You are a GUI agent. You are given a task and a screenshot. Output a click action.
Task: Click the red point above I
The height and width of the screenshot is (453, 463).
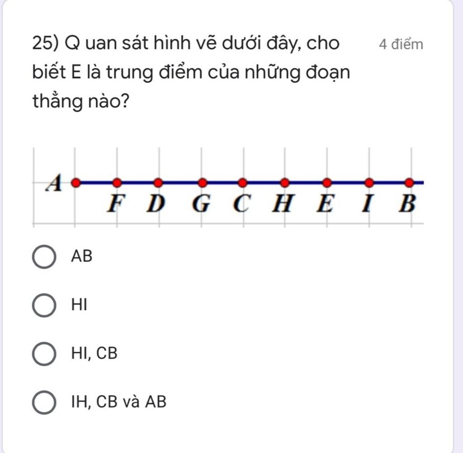(369, 183)
